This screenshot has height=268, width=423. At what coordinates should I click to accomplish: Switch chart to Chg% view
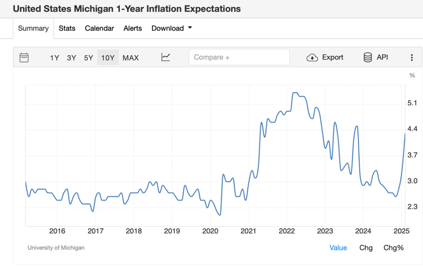393,248
